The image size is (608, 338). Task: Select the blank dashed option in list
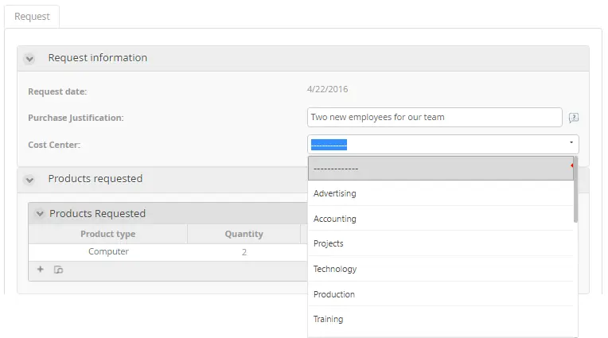(x=441, y=169)
